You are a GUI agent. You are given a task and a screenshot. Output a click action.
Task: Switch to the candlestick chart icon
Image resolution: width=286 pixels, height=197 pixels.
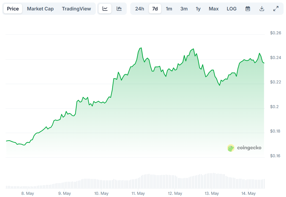(119, 9)
